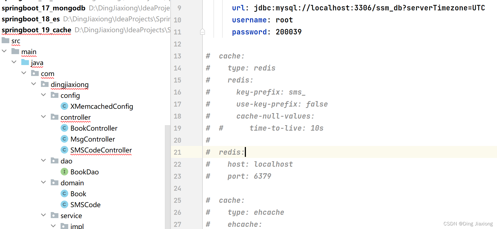497x229 pixels.
Task: Click the 'use-key-prefix: false' comment
Action: tap(282, 104)
